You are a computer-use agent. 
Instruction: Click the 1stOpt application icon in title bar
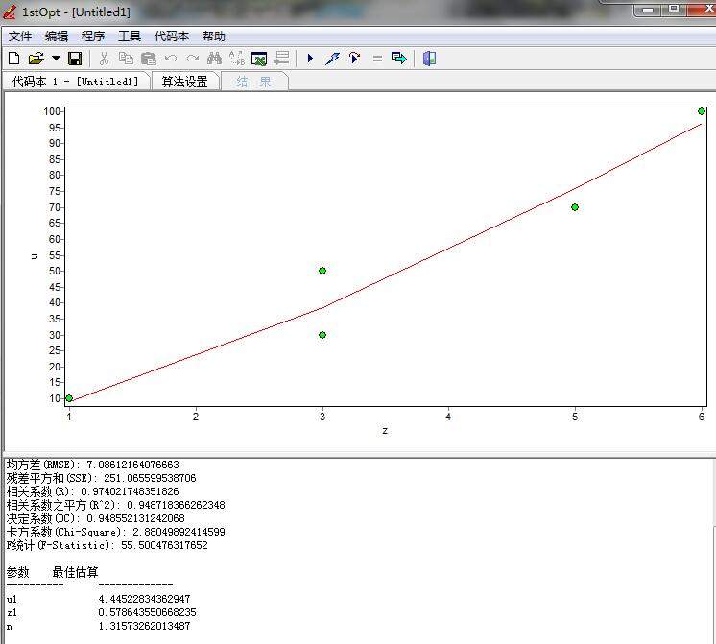10,12
